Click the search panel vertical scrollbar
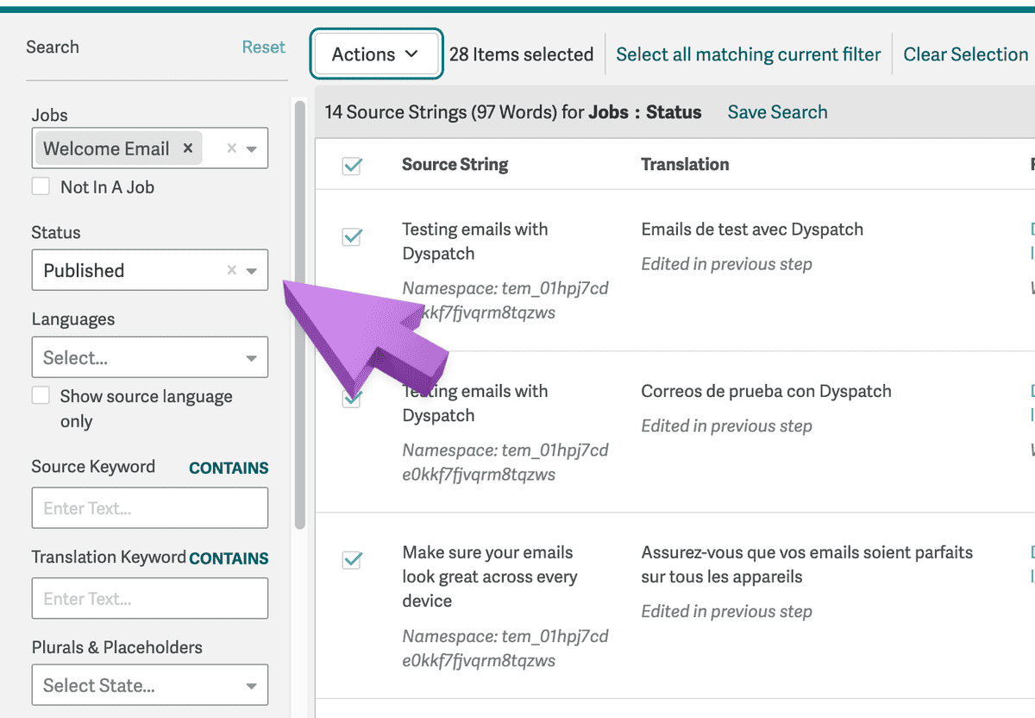1035x718 pixels. pyautogui.click(x=300, y=315)
